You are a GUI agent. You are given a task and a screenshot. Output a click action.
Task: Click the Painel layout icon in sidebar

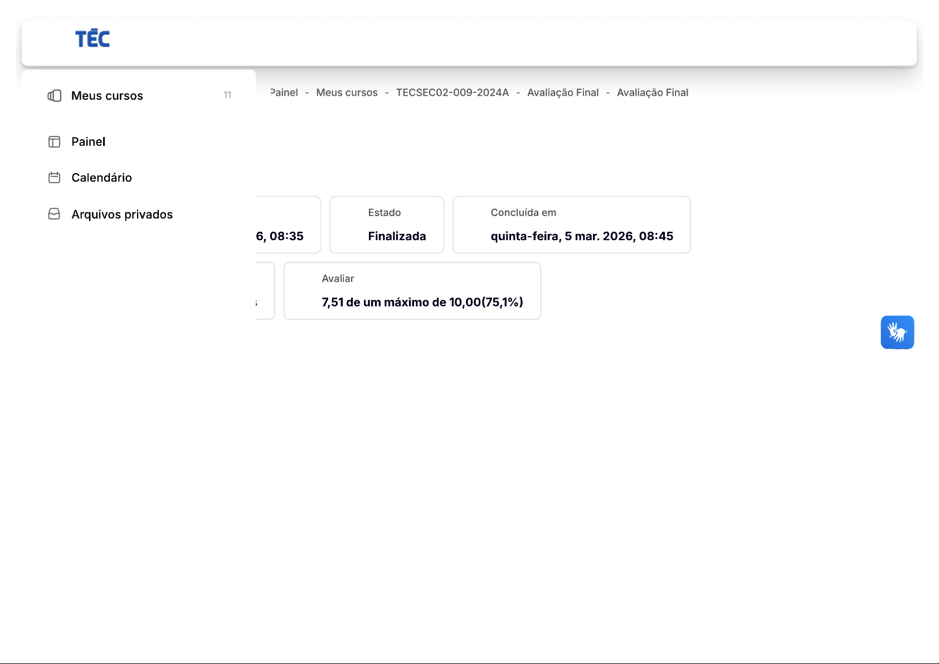click(x=55, y=142)
